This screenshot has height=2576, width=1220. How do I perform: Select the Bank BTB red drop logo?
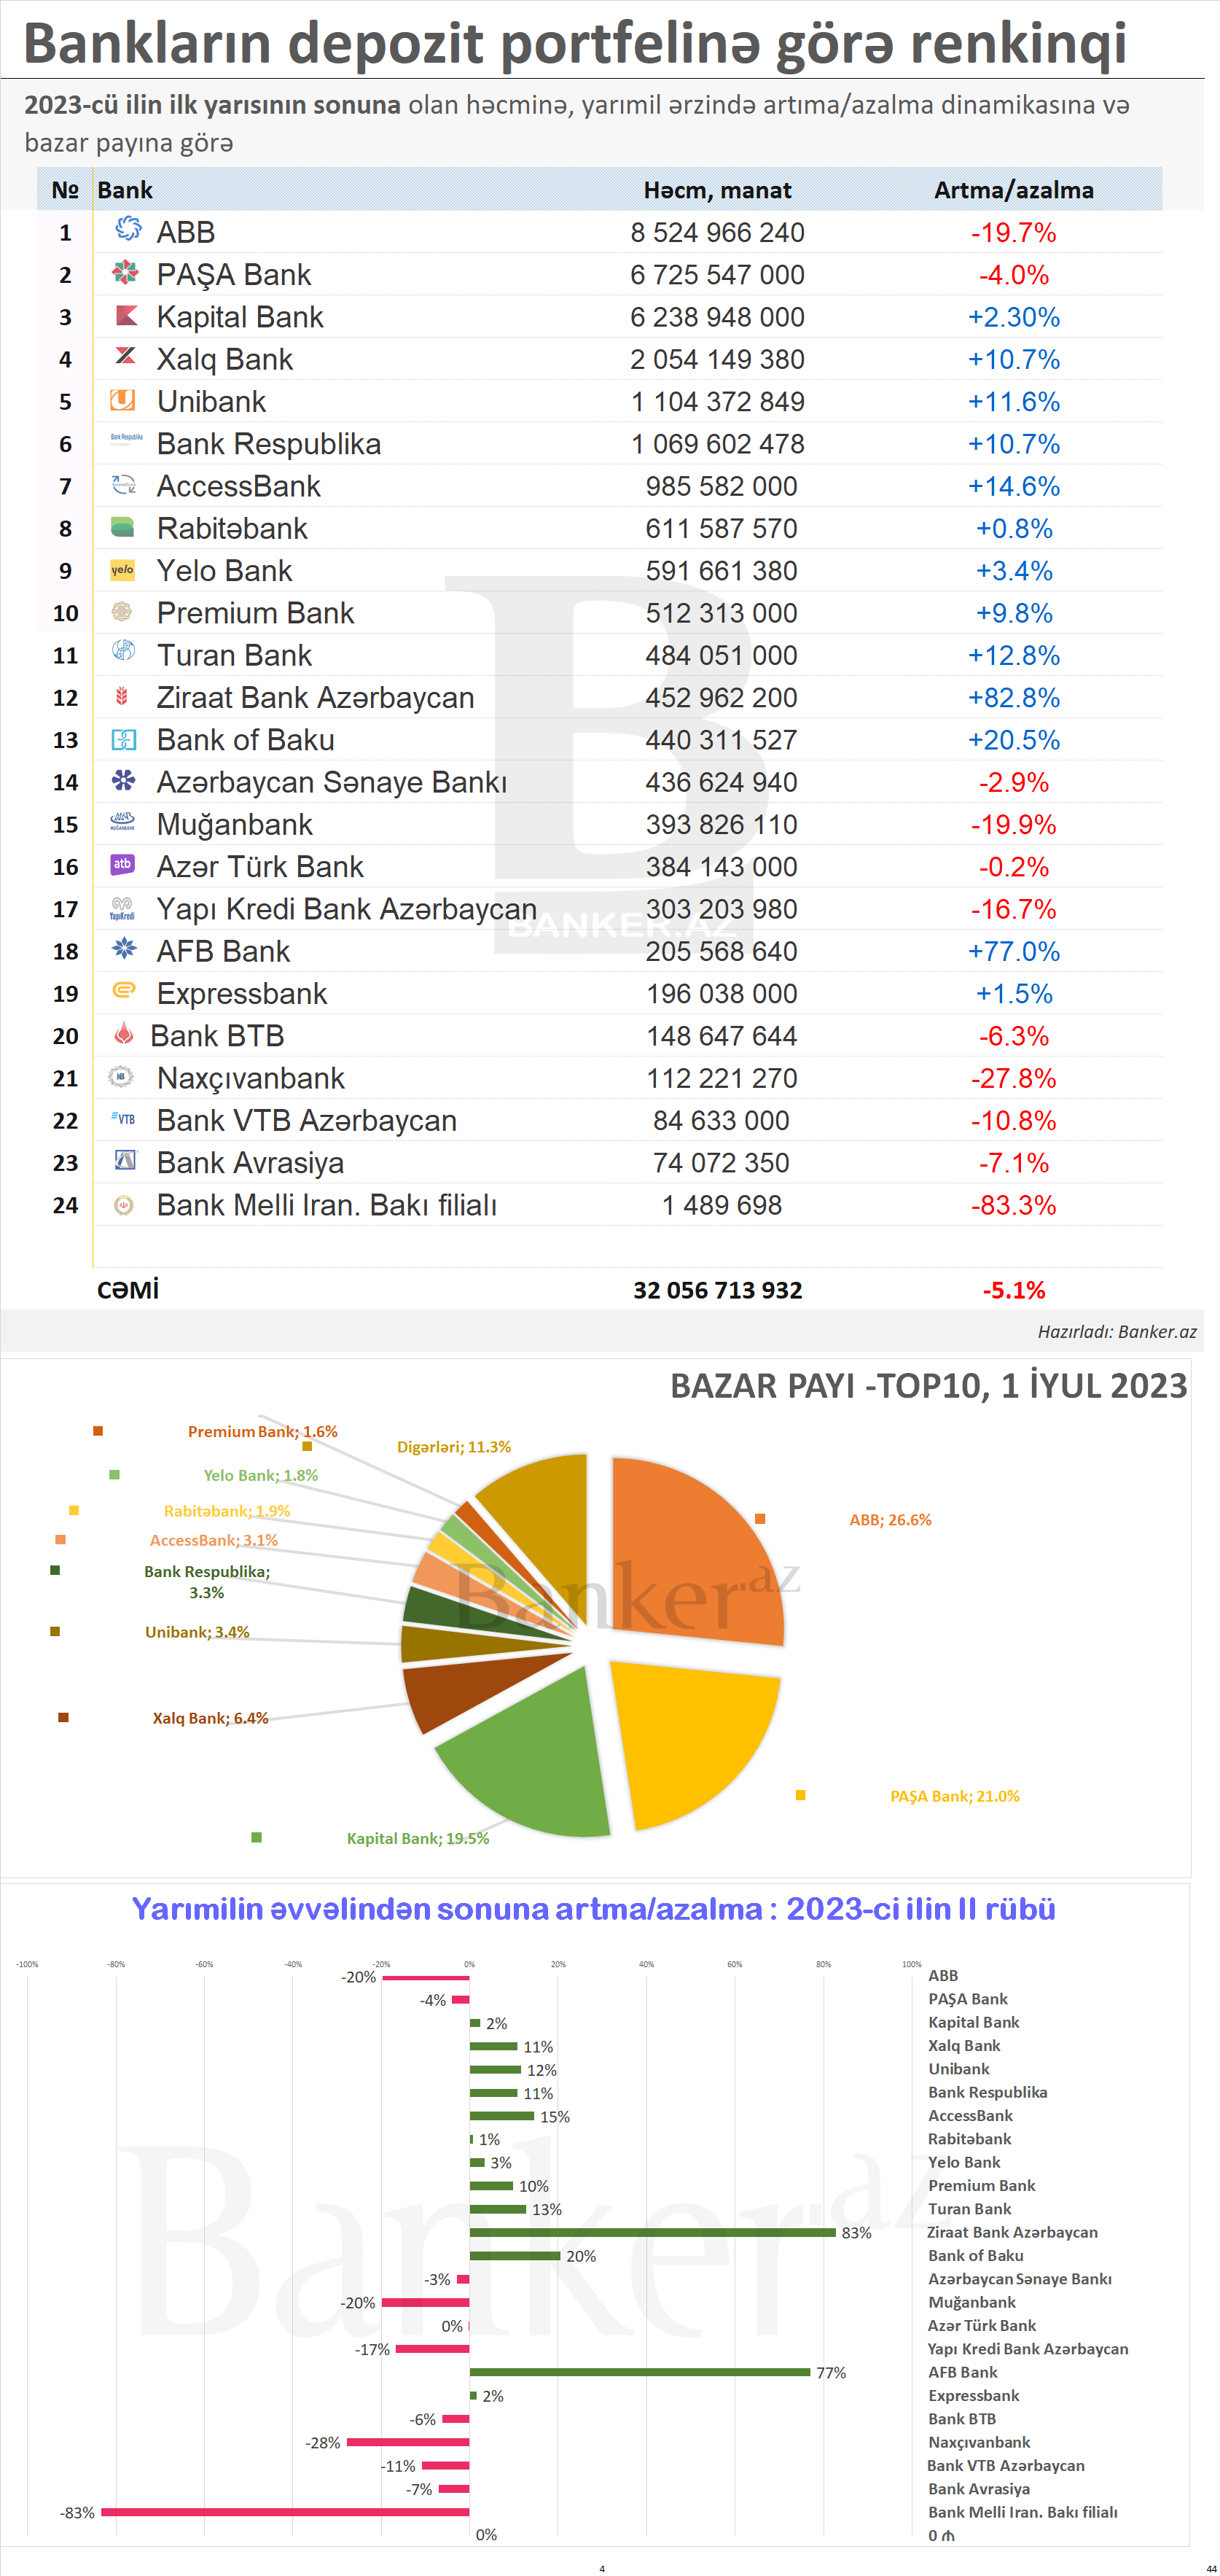[x=124, y=1034]
